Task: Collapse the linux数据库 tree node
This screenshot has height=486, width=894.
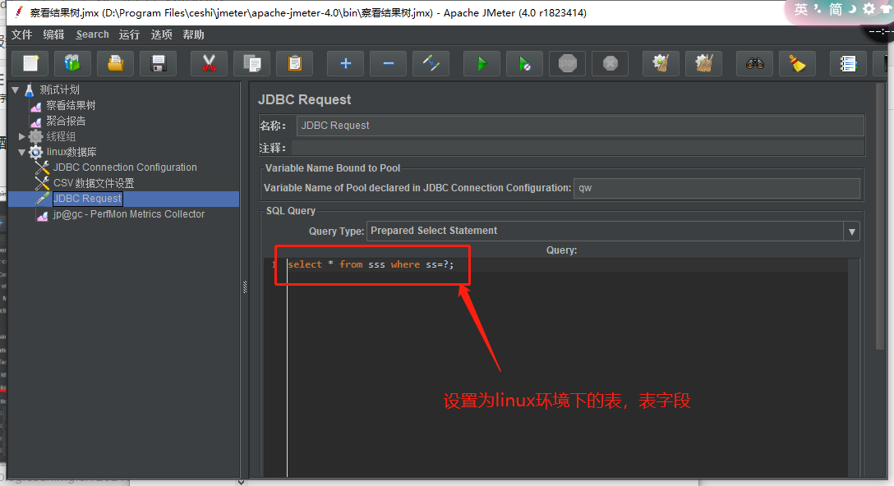Action: click(21, 152)
